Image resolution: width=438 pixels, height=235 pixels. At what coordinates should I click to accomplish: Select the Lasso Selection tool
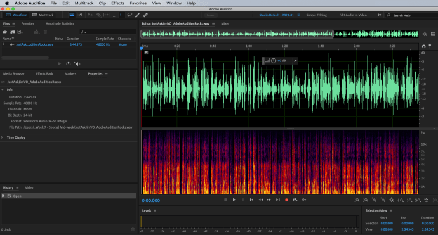coord(129,15)
